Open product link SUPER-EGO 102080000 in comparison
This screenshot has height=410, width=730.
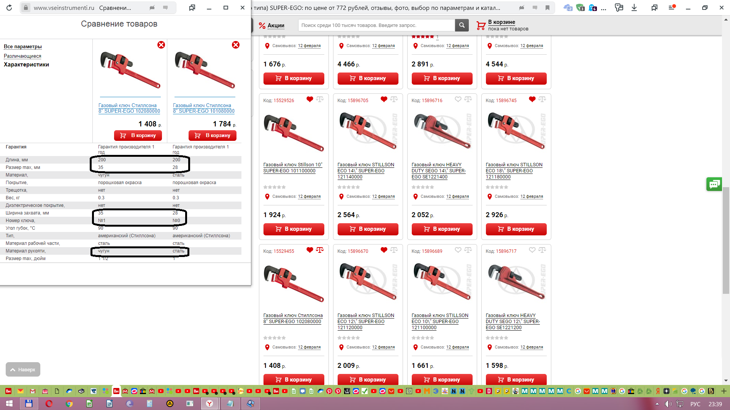click(x=129, y=108)
